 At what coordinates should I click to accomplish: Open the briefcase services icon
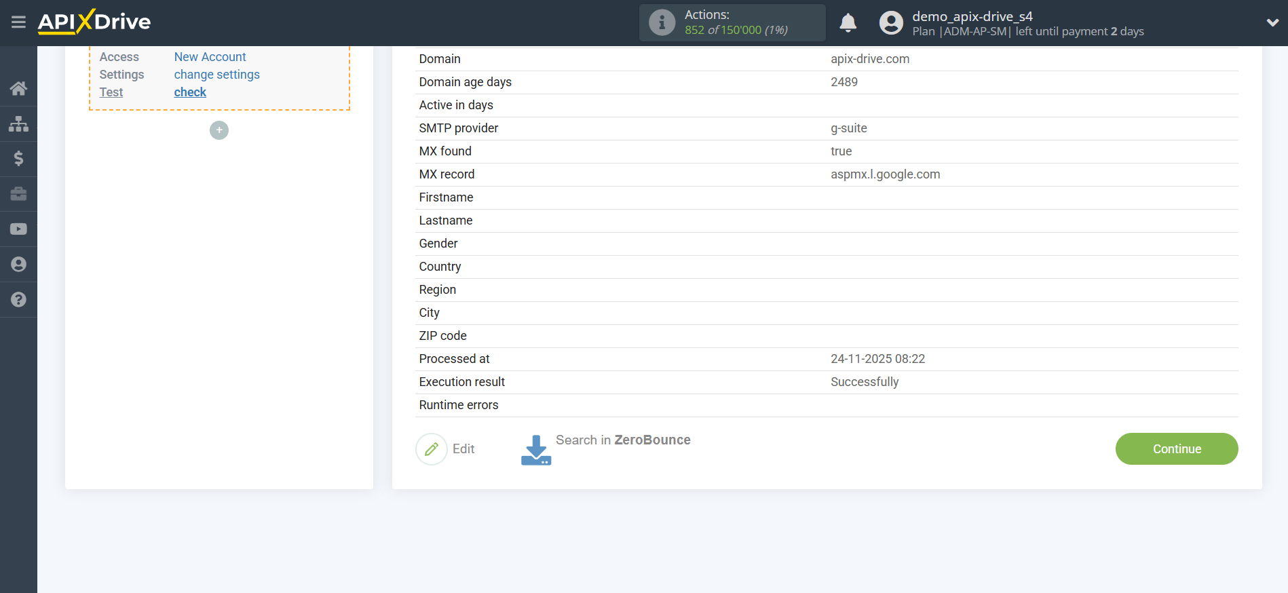pyautogui.click(x=18, y=194)
